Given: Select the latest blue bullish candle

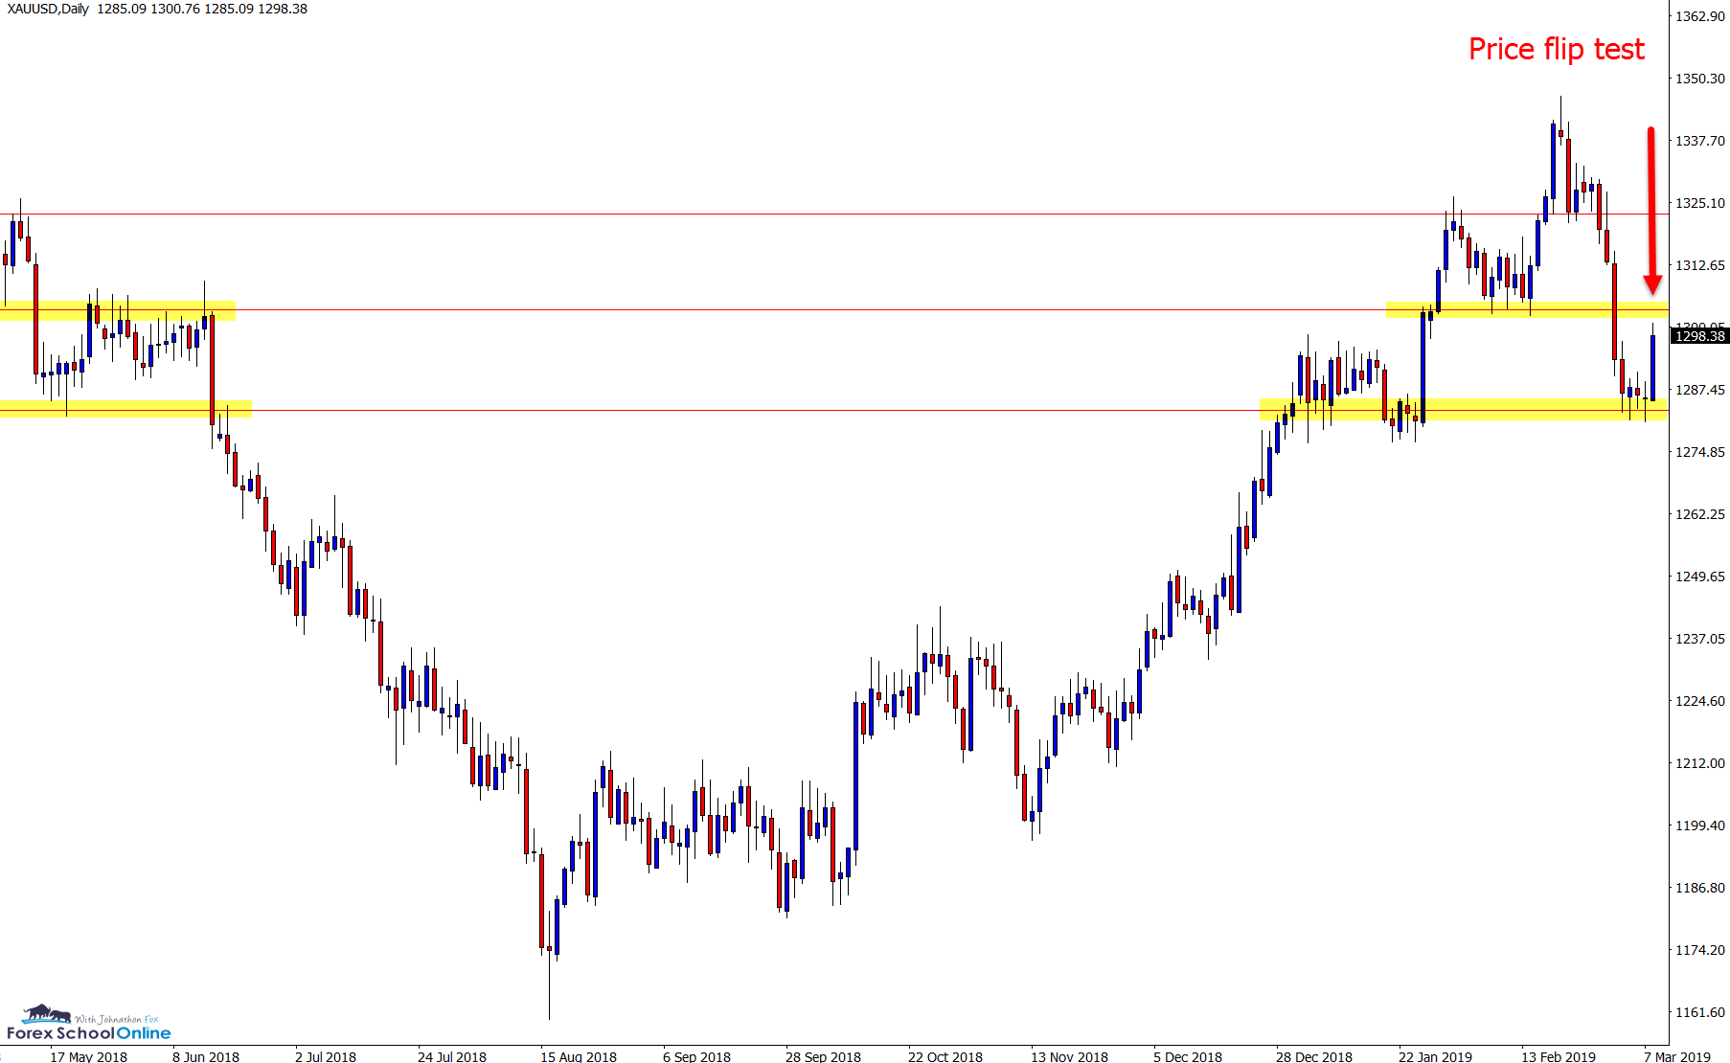Looking at the screenshot, I should (1652, 368).
